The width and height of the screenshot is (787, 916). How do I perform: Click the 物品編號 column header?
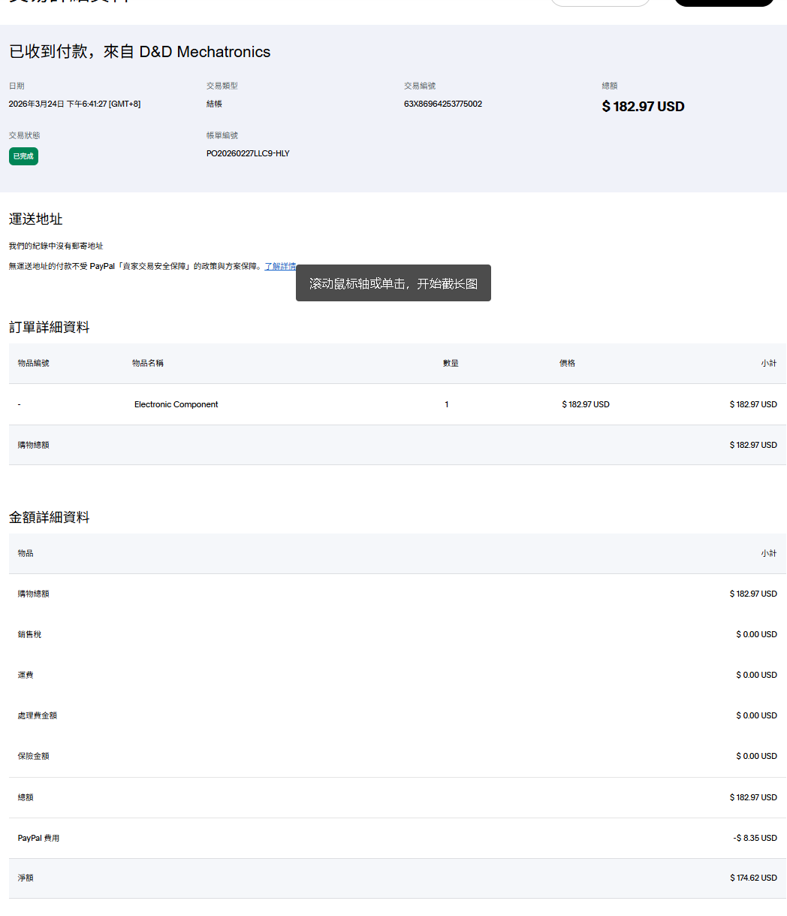coord(34,363)
